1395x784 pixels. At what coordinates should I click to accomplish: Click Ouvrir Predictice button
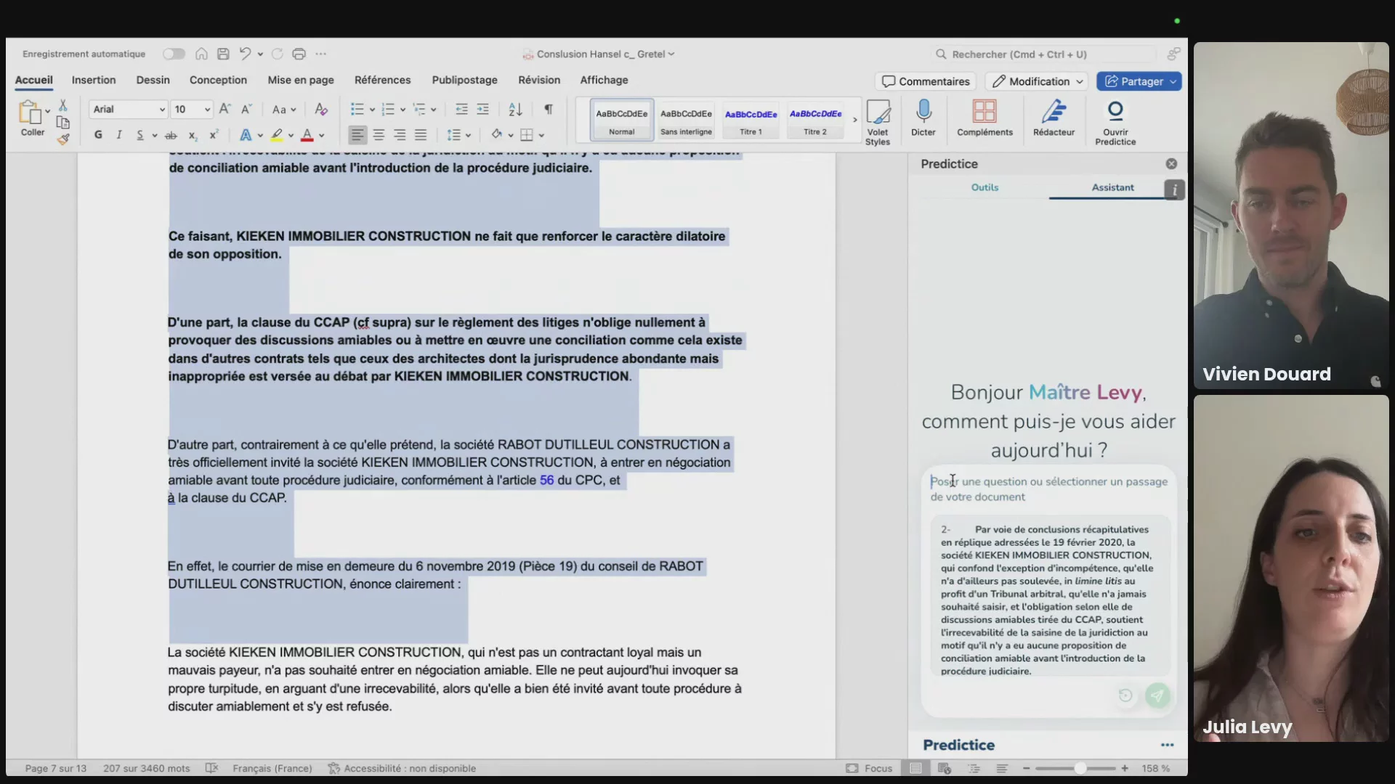[x=1115, y=122]
